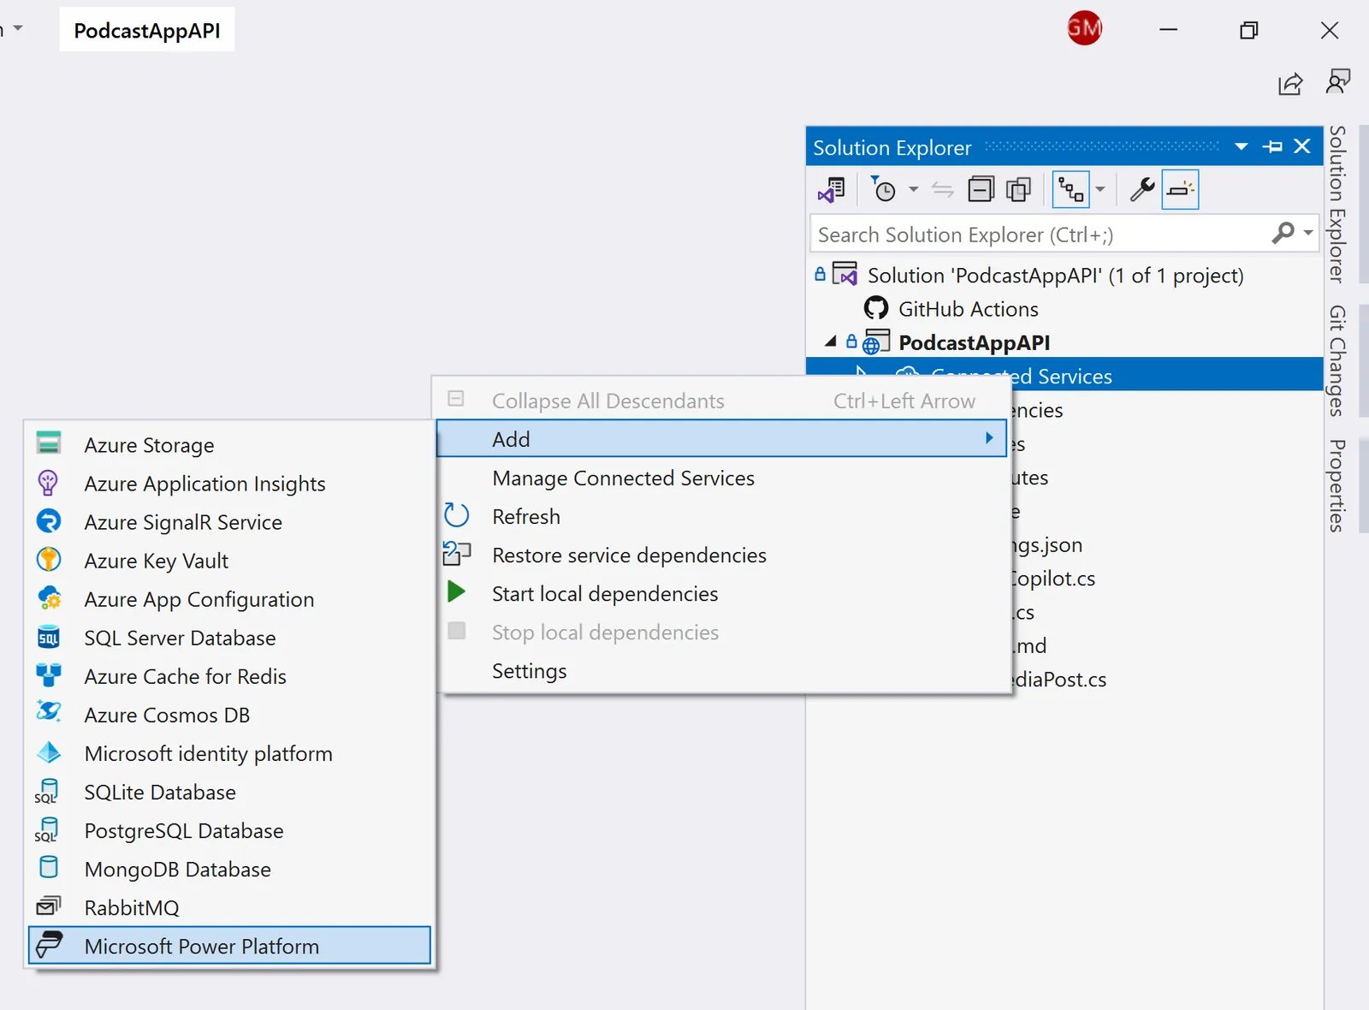Pick PostgreSQL Database option

229,830
